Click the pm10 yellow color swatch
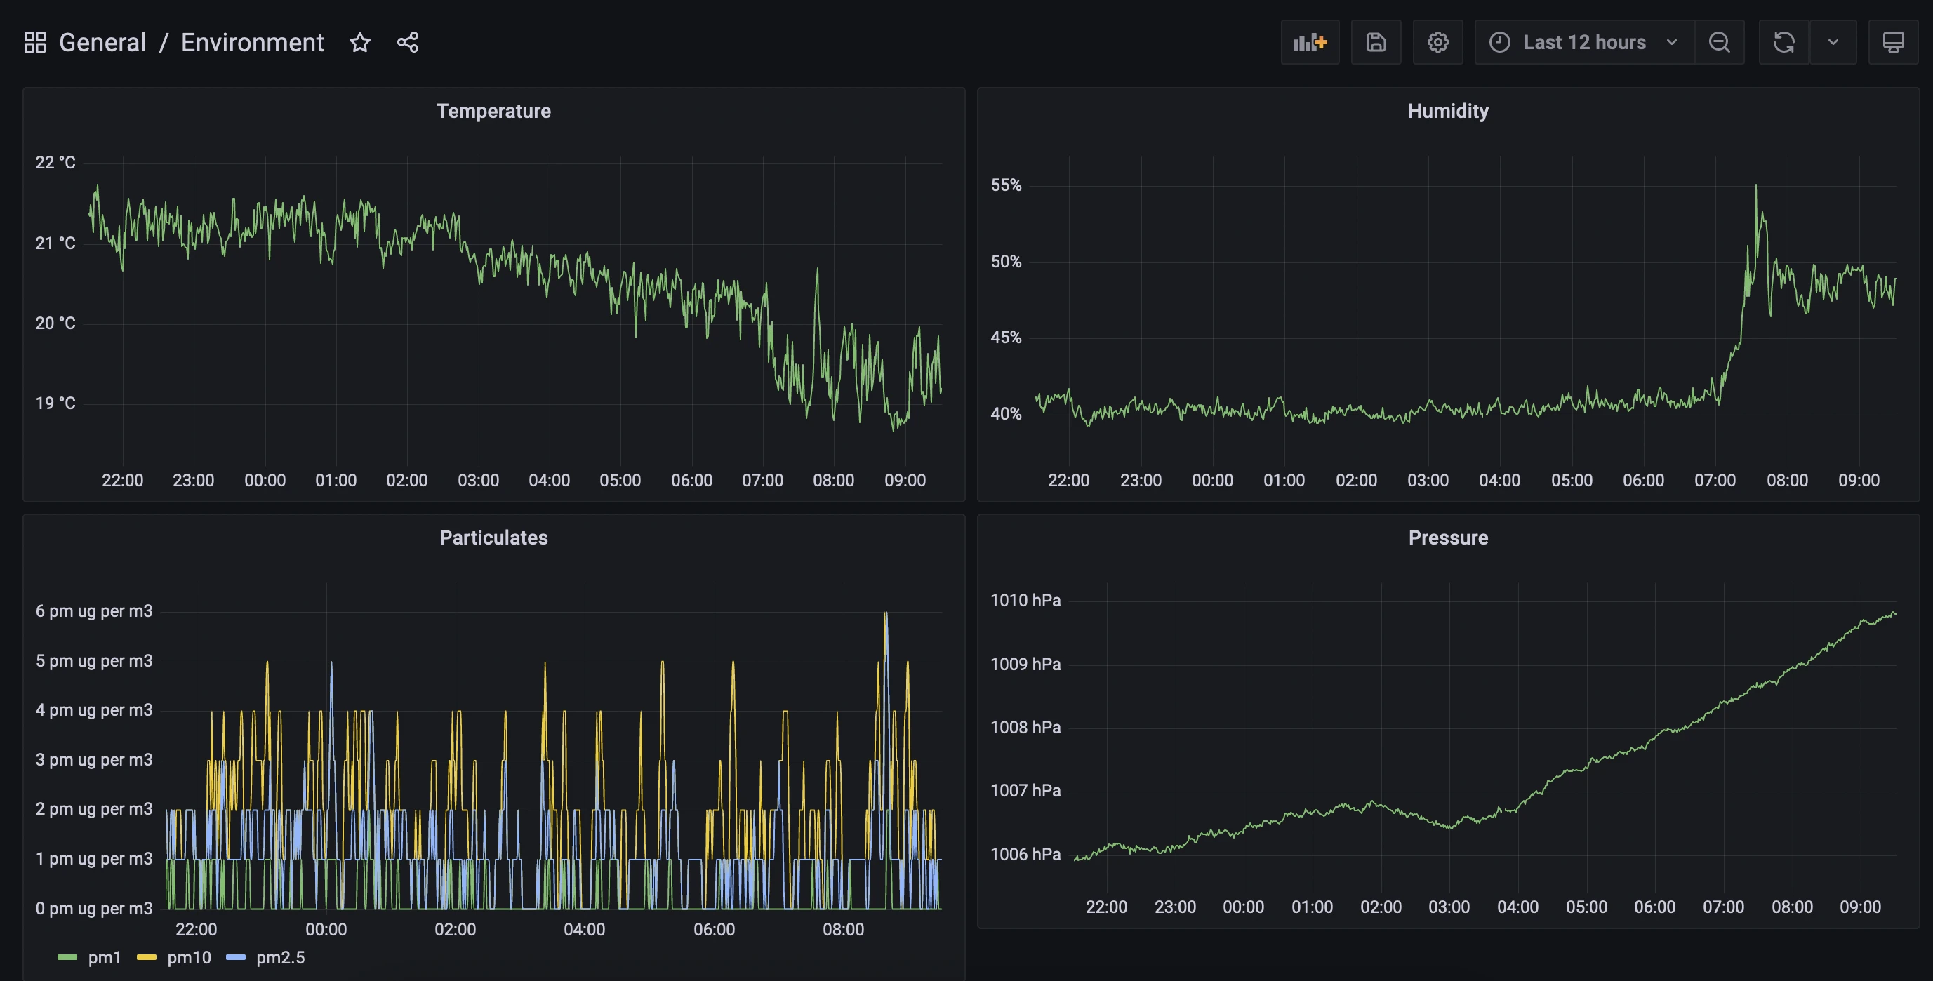This screenshot has height=981, width=1933. click(x=146, y=958)
